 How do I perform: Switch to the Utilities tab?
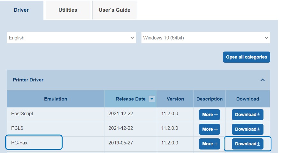click(x=68, y=10)
